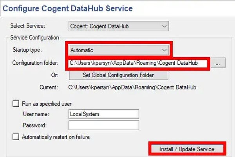Open folder browser with the ellipsis button
This screenshot has width=235, height=157.
218,63
